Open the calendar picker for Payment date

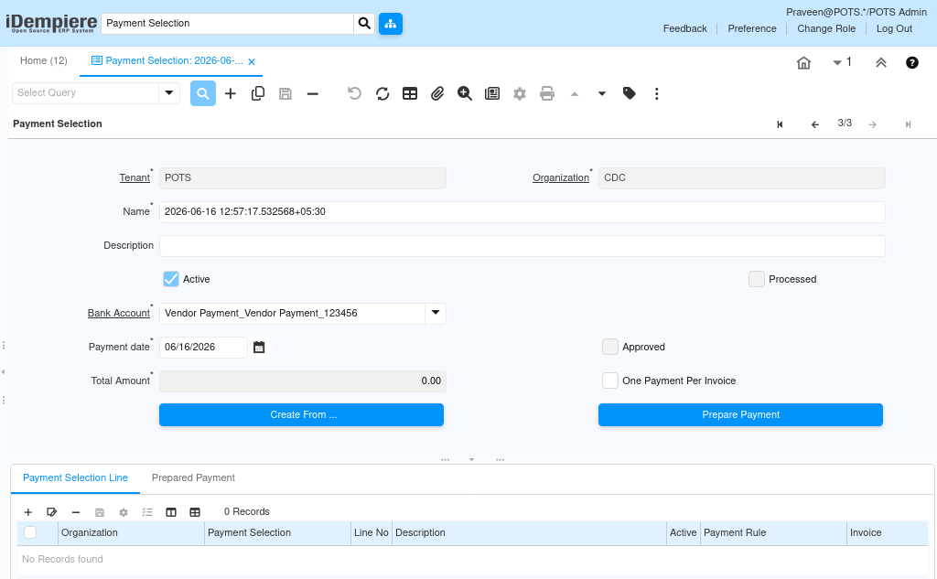(x=259, y=348)
